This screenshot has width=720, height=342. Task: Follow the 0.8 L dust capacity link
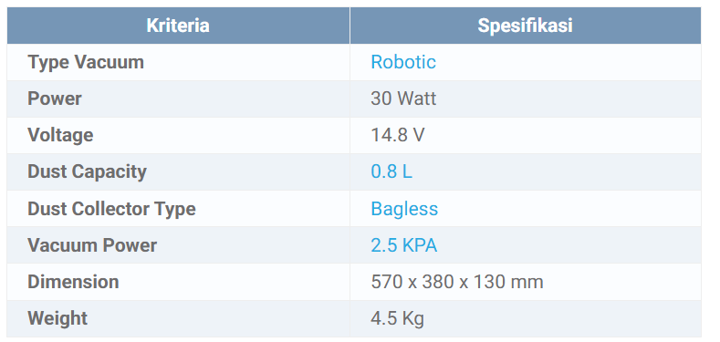click(391, 171)
